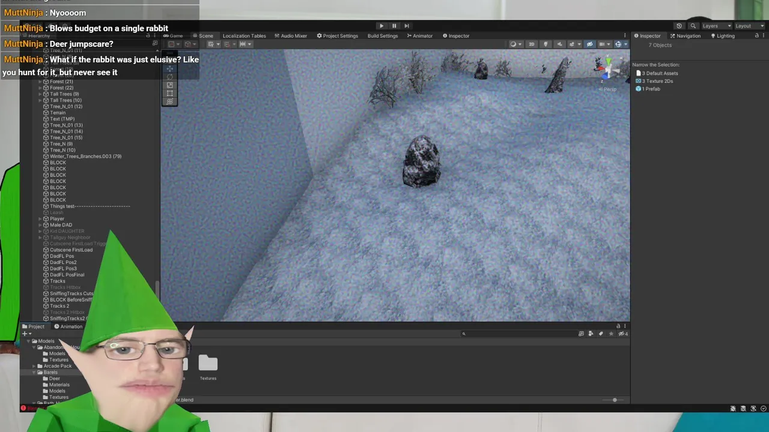The height and width of the screenshot is (432, 769).
Task: Open the Audio Mixer tab
Action: tap(291, 36)
